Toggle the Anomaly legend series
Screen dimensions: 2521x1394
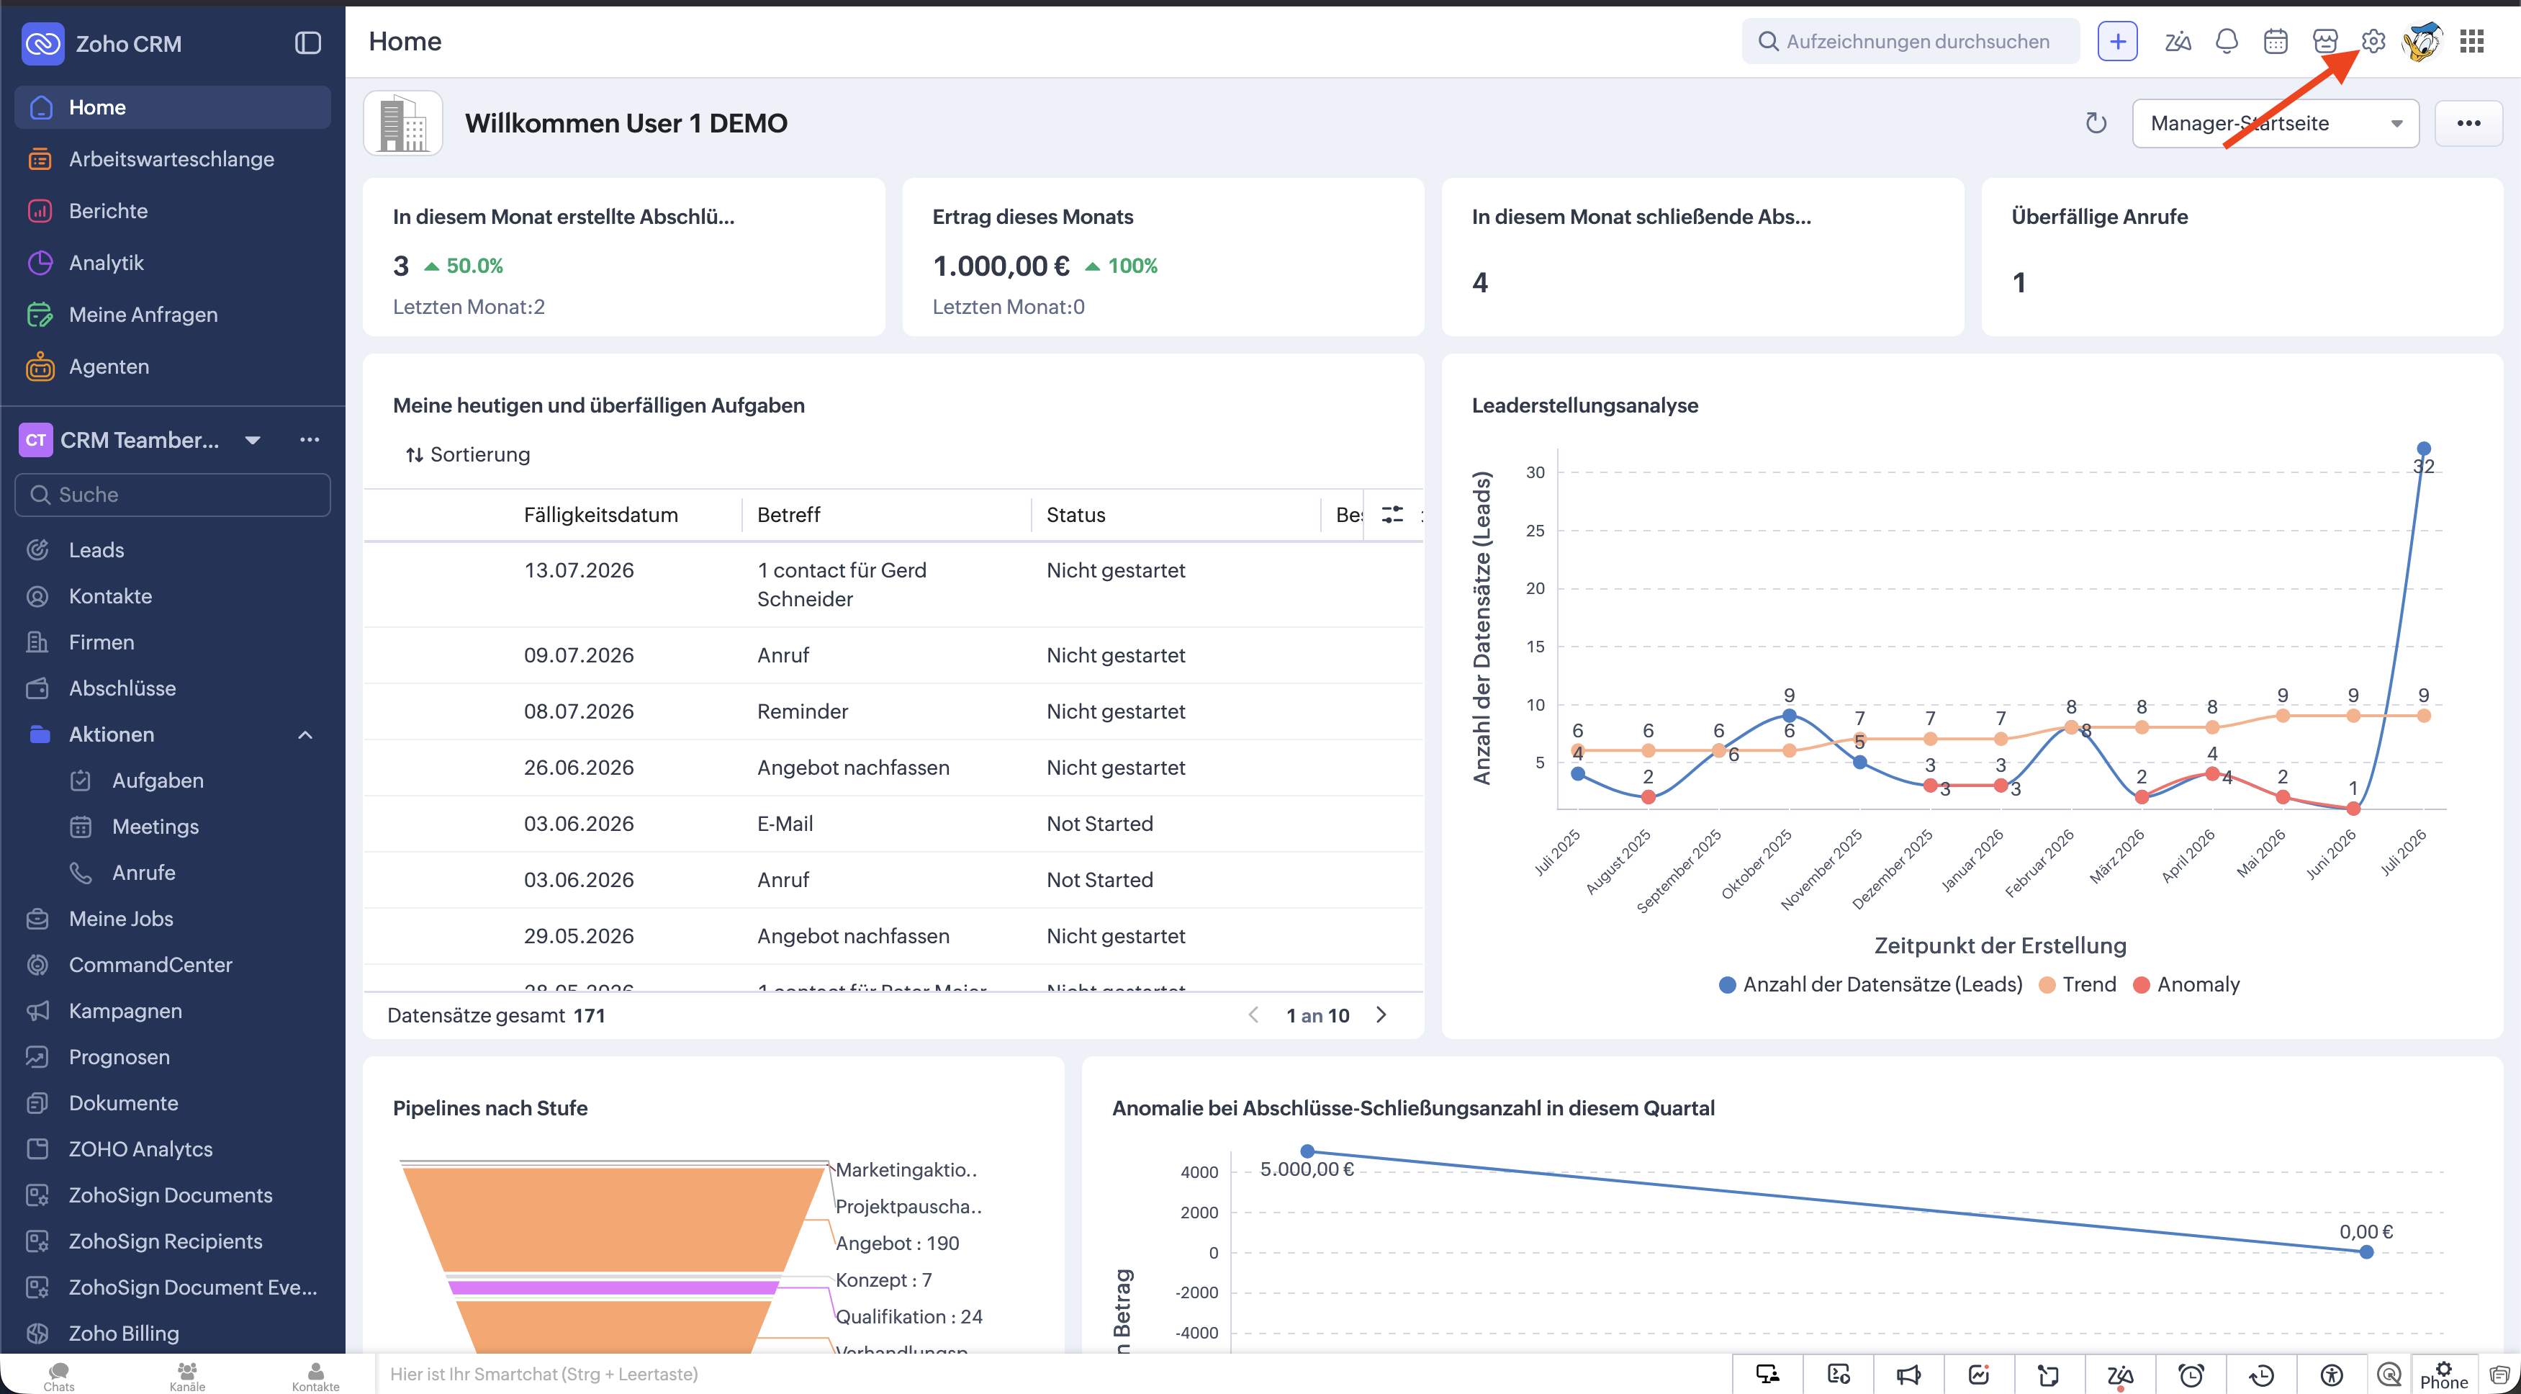[2186, 984]
